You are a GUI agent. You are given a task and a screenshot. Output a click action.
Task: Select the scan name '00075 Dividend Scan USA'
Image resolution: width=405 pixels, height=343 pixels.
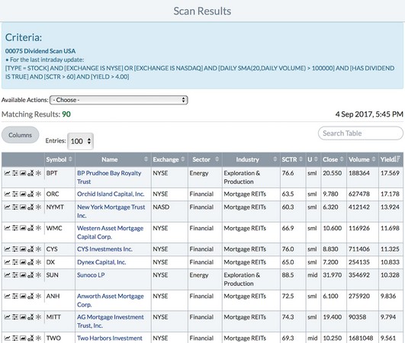(x=40, y=51)
